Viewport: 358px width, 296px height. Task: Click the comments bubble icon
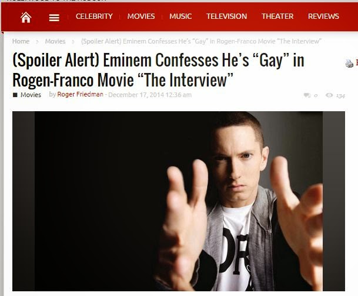pyautogui.click(x=307, y=95)
